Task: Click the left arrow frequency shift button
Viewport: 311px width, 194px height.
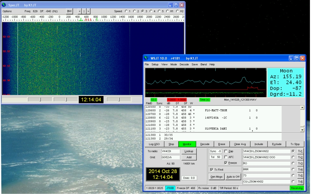Action: point(80,11)
